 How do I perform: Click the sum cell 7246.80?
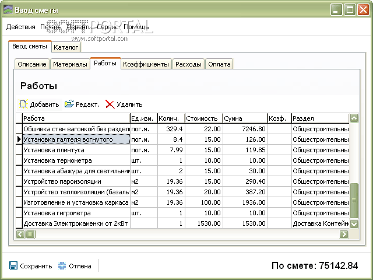(x=245, y=129)
